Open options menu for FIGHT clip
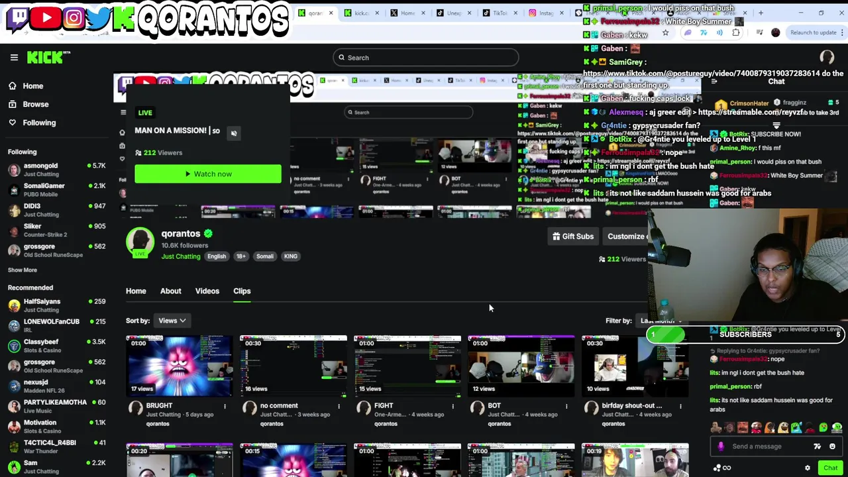848x477 pixels. 452,405
